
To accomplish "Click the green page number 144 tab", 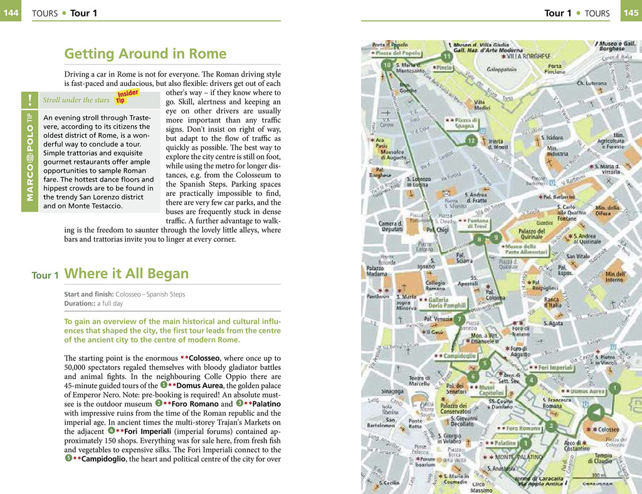I will click(x=11, y=12).
